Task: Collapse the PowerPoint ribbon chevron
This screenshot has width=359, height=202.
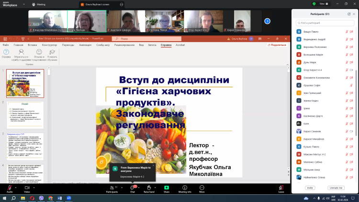Action: (x=288, y=65)
